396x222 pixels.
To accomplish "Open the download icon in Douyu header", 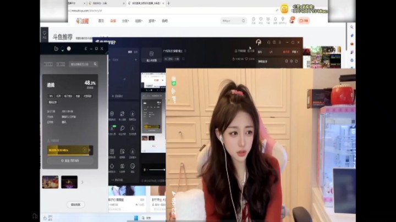I will pyautogui.click(x=268, y=20).
